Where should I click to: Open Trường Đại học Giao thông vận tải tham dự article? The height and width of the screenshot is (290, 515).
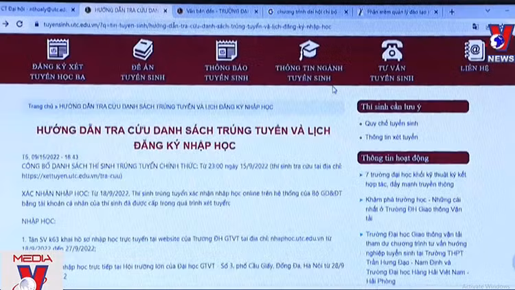tap(417, 258)
